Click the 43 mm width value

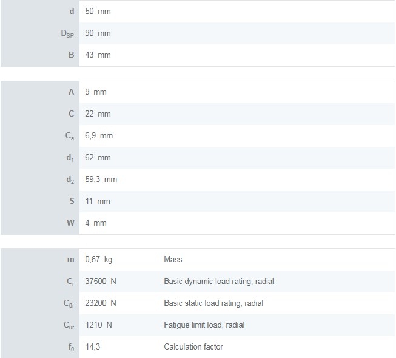[98, 55]
